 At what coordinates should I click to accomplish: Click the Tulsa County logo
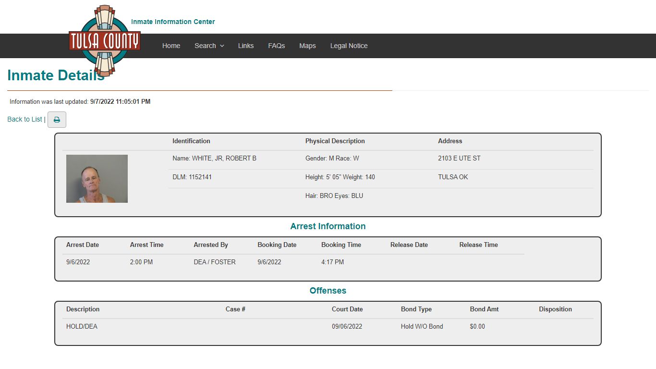pos(105,41)
